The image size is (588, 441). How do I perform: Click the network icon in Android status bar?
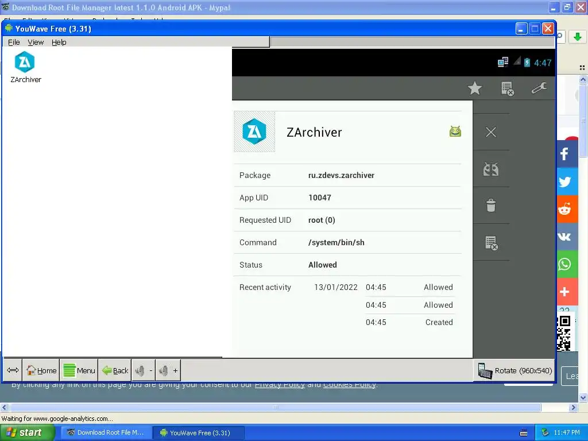coord(502,62)
